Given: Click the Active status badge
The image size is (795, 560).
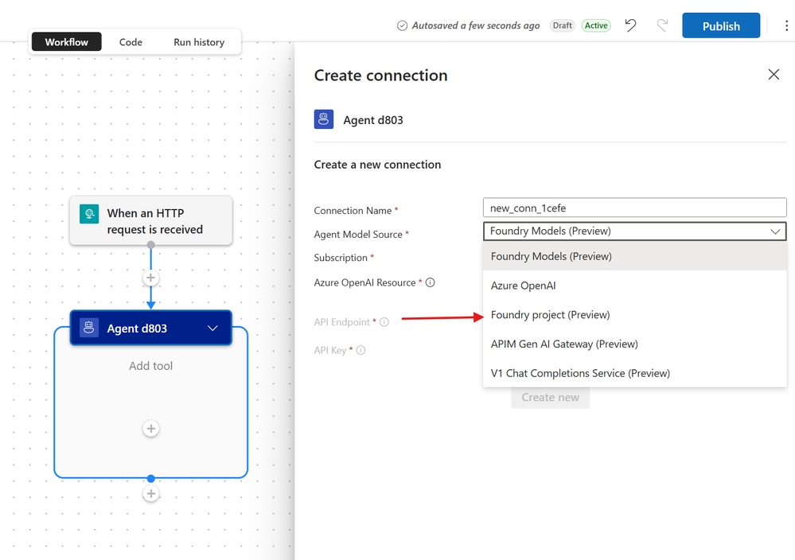Looking at the screenshot, I should [x=596, y=25].
